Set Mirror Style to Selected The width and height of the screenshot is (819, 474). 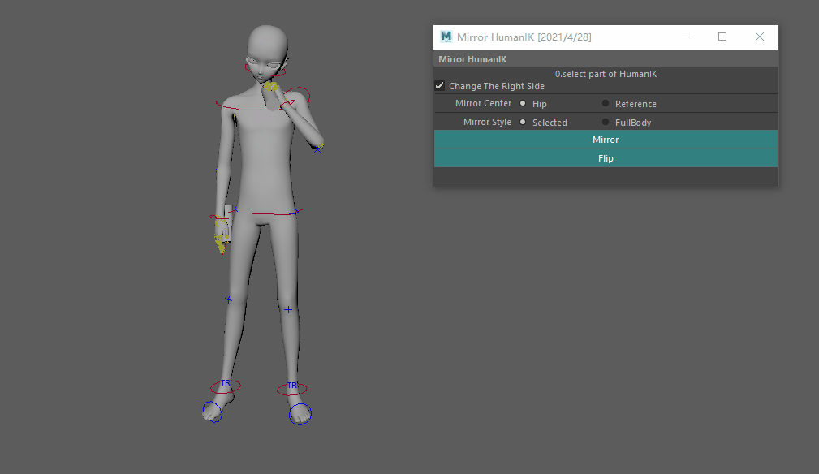tap(523, 123)
